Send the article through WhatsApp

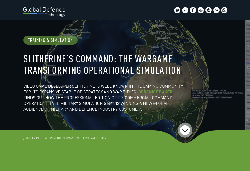(224, 10)
